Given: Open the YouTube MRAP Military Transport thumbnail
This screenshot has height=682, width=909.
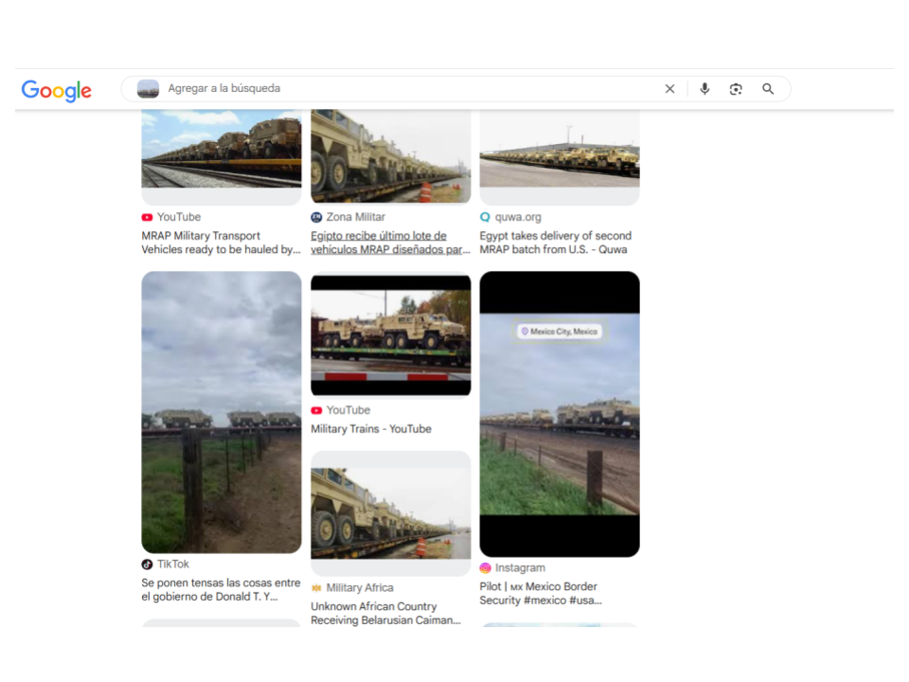Looking at the screenshot, I should point(222,149).
